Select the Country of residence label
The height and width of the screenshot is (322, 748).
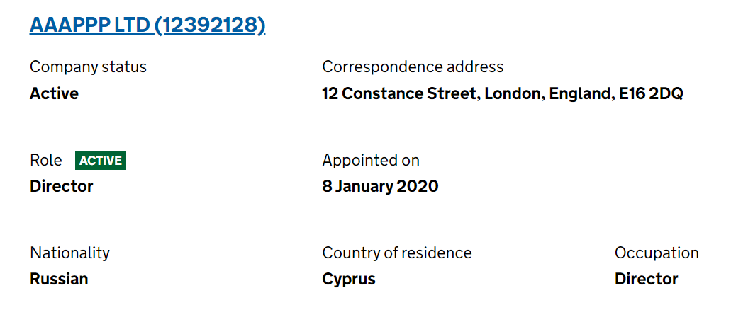[x=397, y=253]
